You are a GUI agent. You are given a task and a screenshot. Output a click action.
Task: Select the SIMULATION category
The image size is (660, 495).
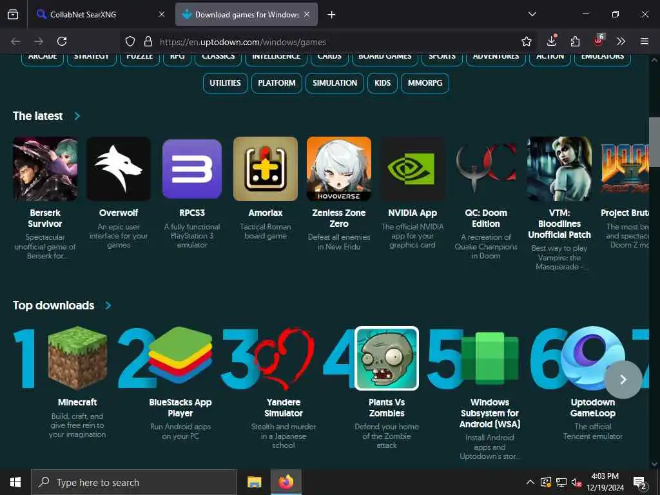tap(335, 83)
